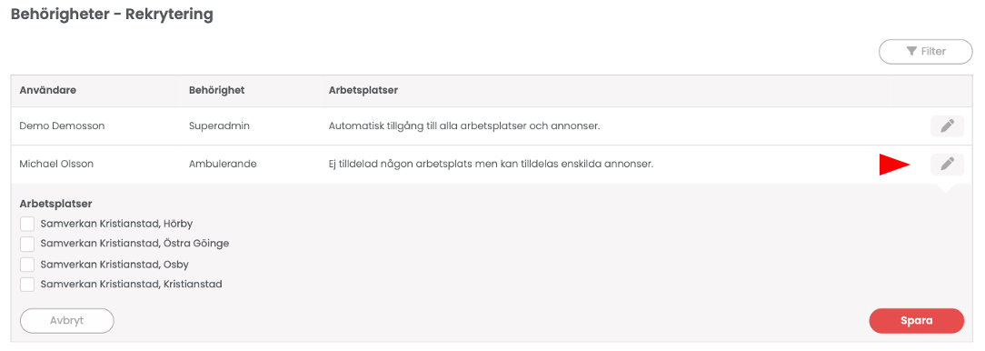Select the Demo Demosson user name
Viewport: 985px width, 351px height.
[x=62, y=126]
